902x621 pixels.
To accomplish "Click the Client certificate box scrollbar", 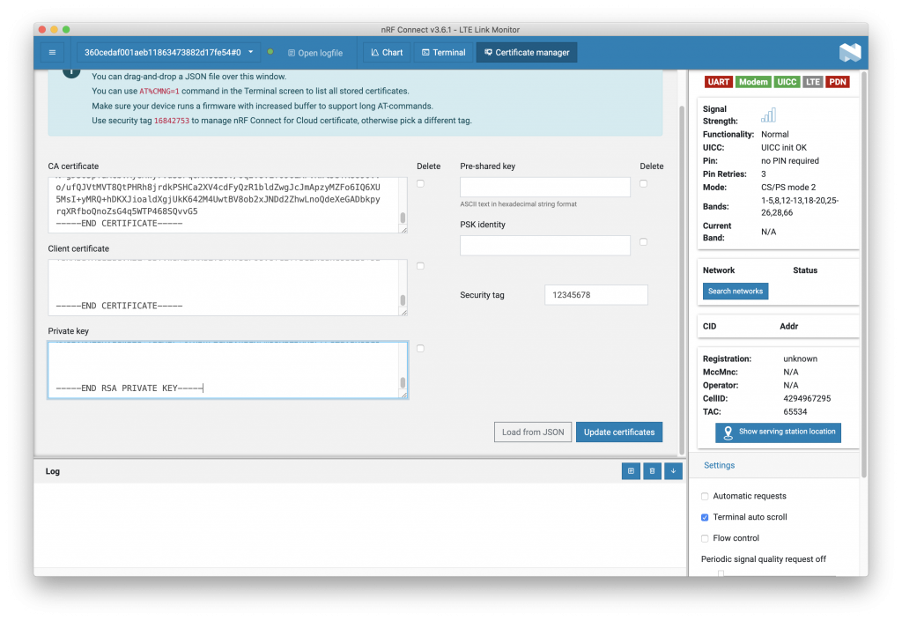I will pos(403,300).
